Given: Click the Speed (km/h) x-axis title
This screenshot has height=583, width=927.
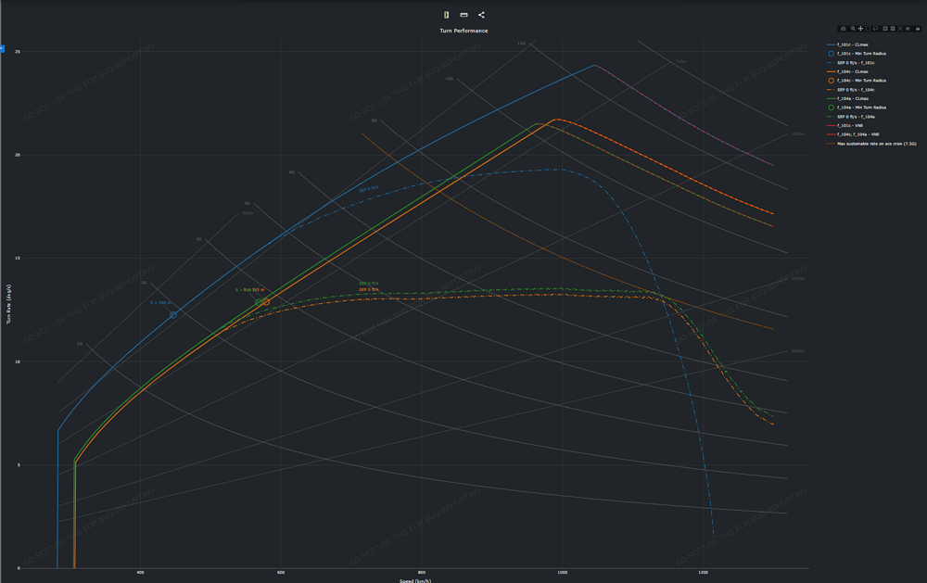Looking at the screenshot, I should [x=415, y=580].
